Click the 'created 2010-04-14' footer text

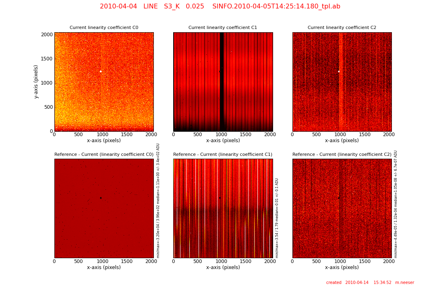click(370, 283)
